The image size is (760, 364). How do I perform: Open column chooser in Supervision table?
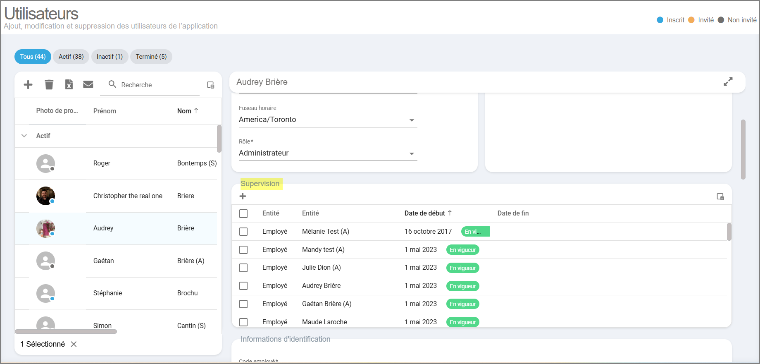pyautogui.click(x=720, y=196)
